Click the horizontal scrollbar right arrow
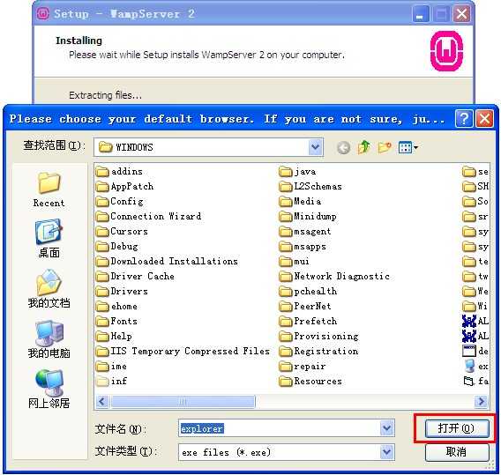The width and height of the screenshot is (501, 475). (x=481, y=401)
